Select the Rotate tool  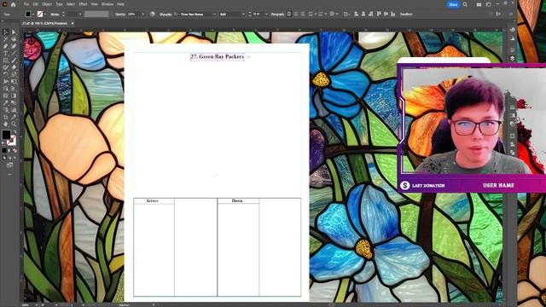tap(6, 74)
